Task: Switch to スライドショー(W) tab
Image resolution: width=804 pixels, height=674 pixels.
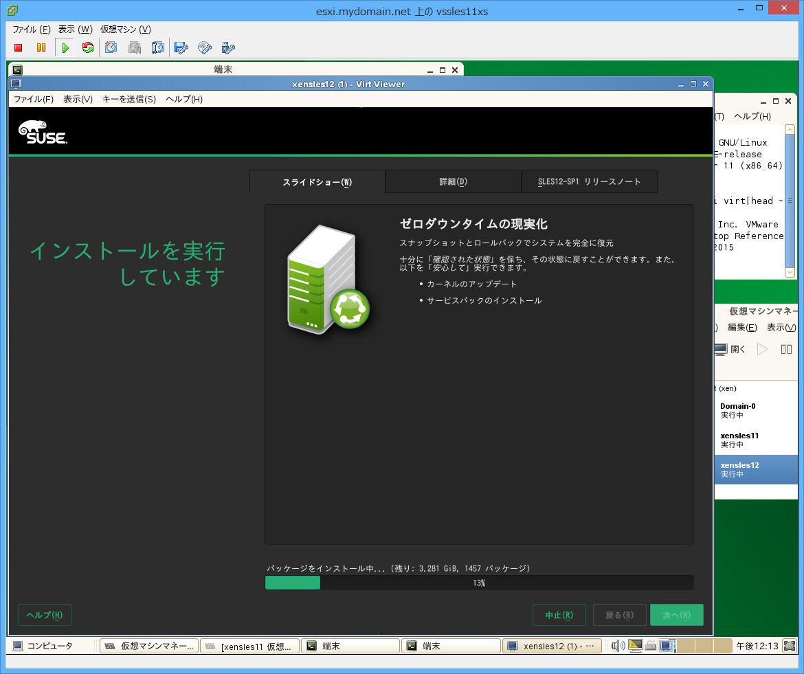Action: pyautogui.click(x=317, y=182)
